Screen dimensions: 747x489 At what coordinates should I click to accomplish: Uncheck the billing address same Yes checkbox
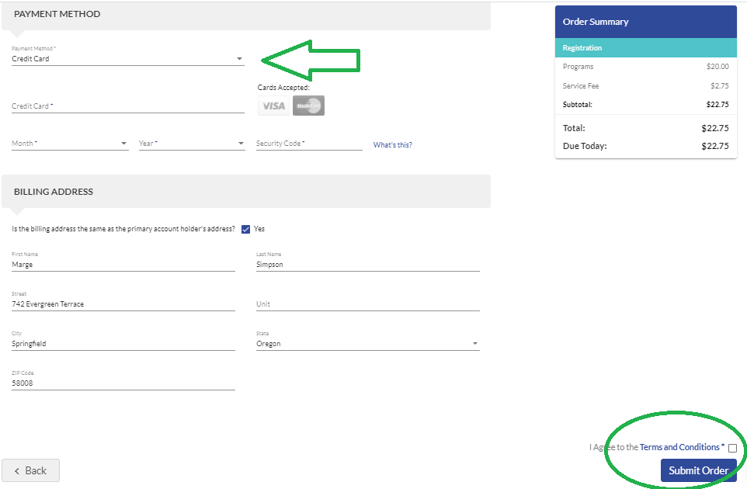tap(246, 230)
